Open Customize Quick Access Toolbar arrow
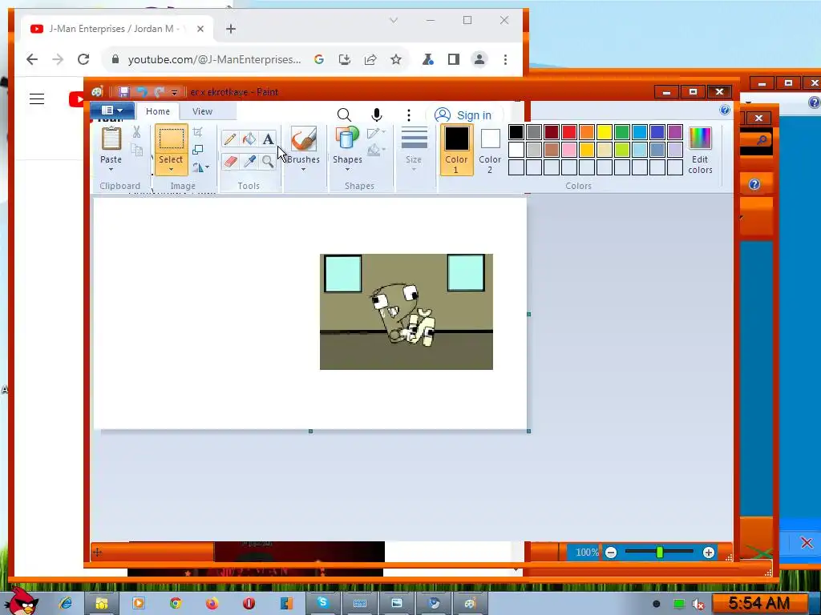The width and height of the screenshot is (821, 615). click(x=174, y=93)
